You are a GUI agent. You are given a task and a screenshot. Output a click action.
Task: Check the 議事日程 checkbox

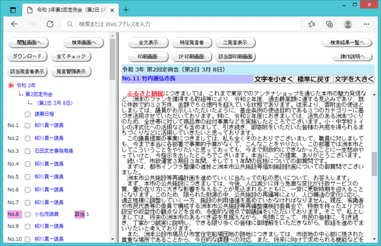[x=27, y=114]
